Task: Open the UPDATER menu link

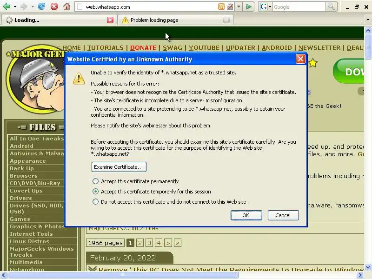Action: (x=240, y=48)
